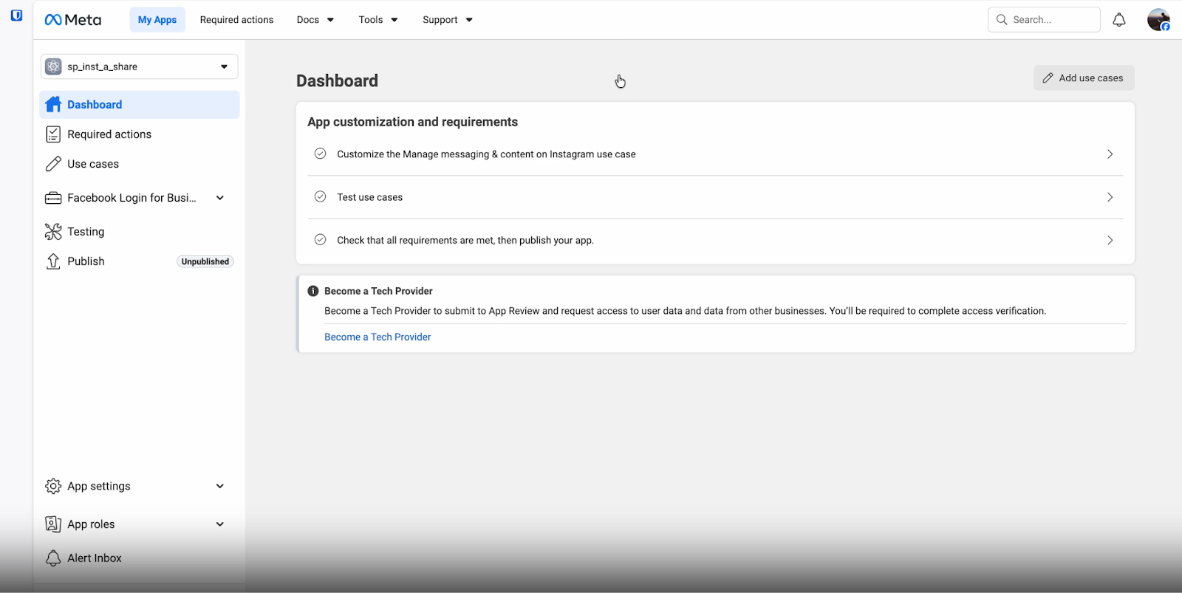Click the App settings gear icon
Viewport: 1182px width, 593px height.
tap(53, 486)
